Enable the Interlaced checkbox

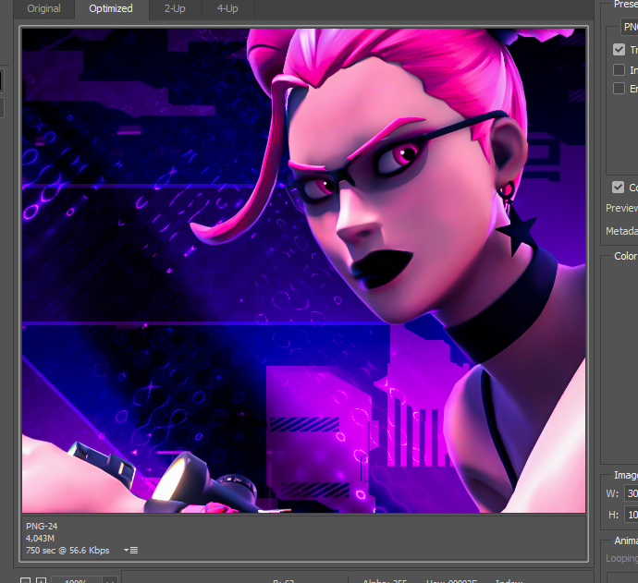point(619,69)
